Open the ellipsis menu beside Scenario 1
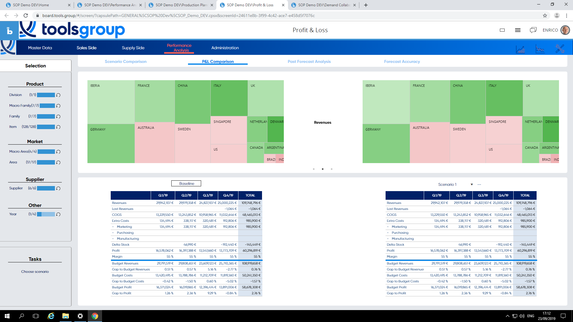The image size is (573, 322). pyautogui.click(x=480, y=184)
